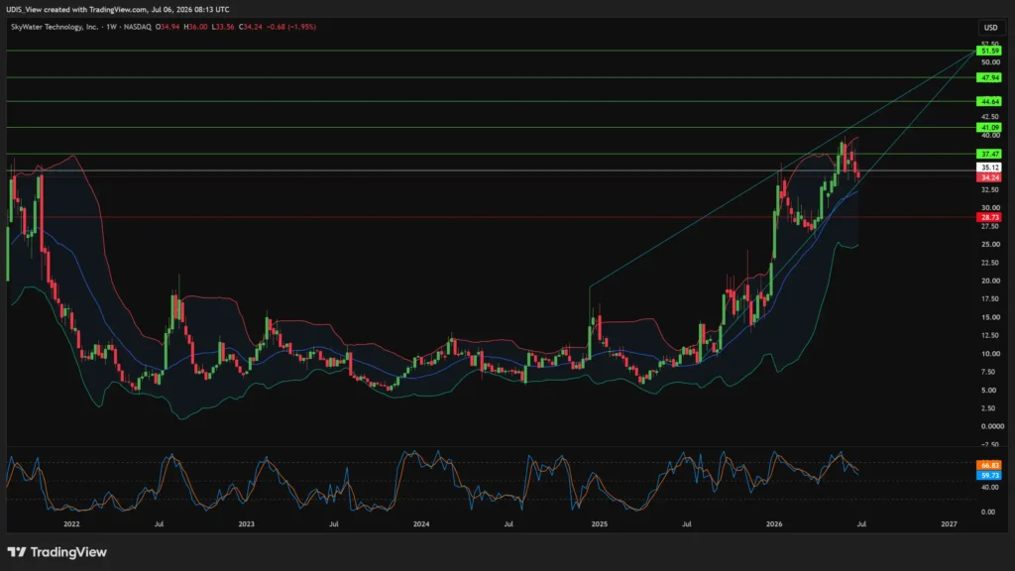Click the 25.00 price scale tick
The width and height of the screenshot is (1015, 571).
990,244
